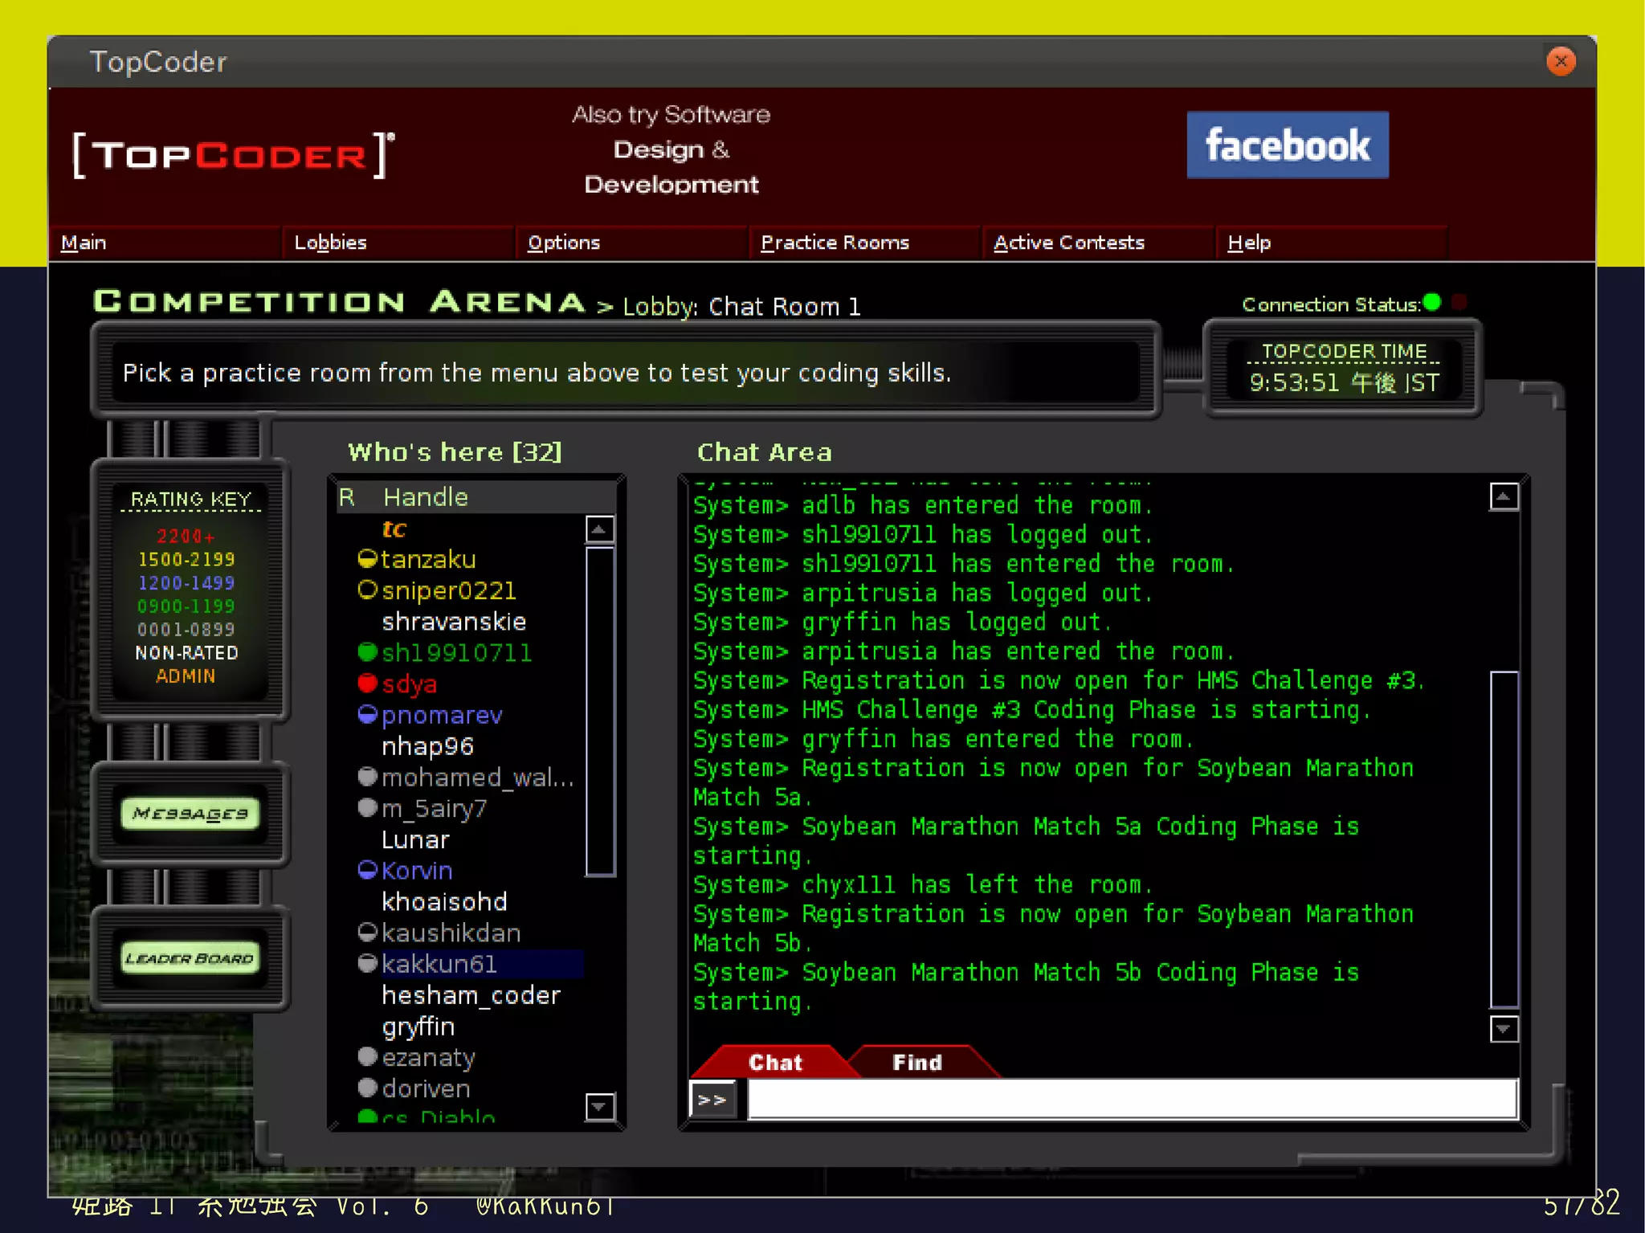Open the Messages panel button
The width and height of the screenshot is (1645, 1233).
click(x=190, y=814)
